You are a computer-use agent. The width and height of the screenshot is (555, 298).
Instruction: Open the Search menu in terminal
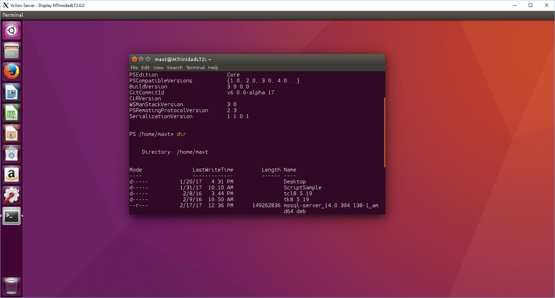coord(175,67)
